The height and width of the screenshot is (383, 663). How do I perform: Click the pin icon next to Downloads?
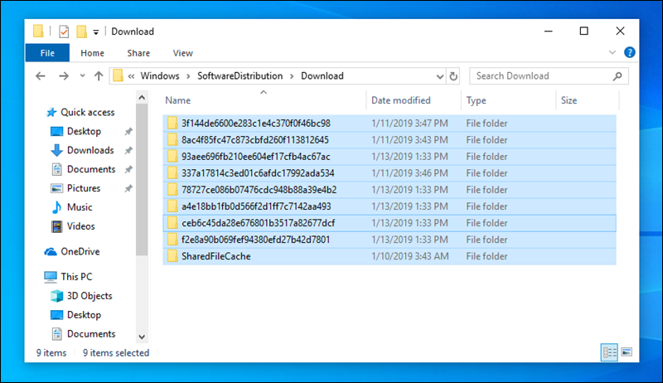[x=128, y=151]
